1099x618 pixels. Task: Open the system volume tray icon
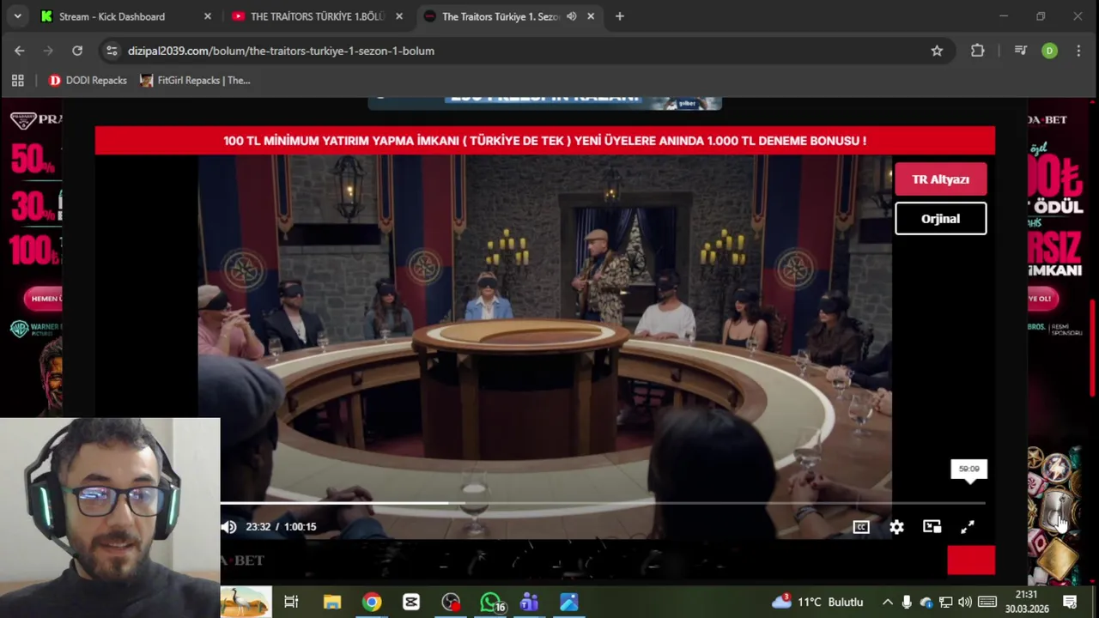coord(965,603)
